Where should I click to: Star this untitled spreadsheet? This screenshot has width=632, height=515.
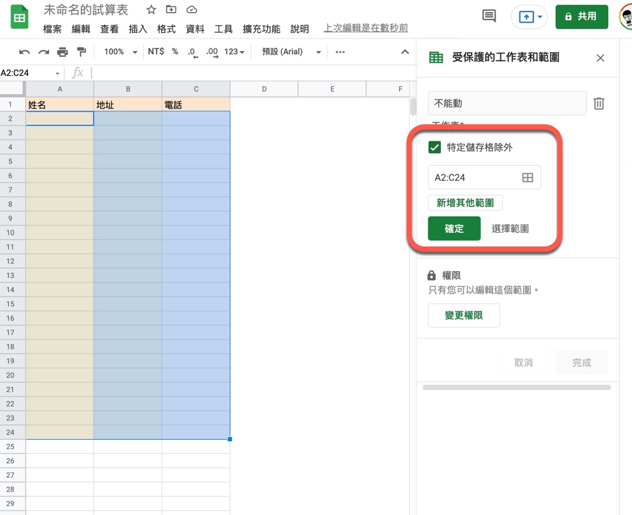[x=151, y=10]
